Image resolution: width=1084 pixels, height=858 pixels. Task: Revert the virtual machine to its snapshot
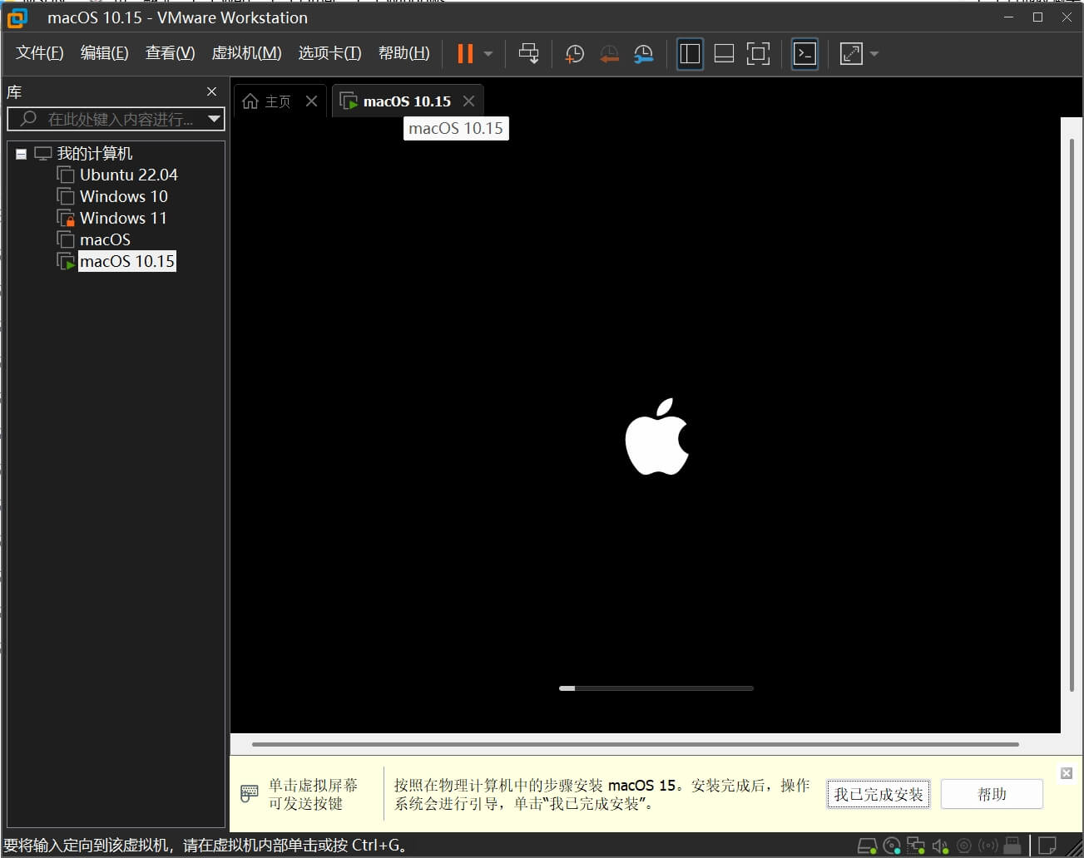(609, 54)
